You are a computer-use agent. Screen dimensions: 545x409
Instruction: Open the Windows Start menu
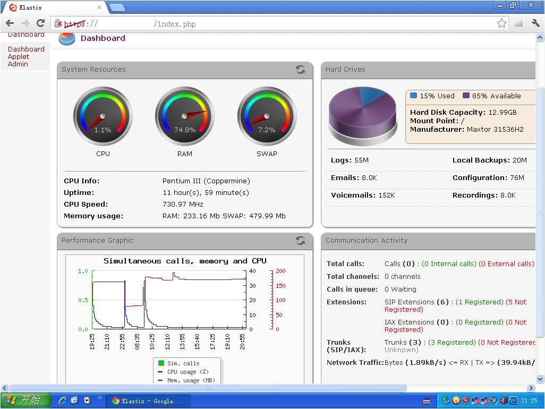pos(25,401)
